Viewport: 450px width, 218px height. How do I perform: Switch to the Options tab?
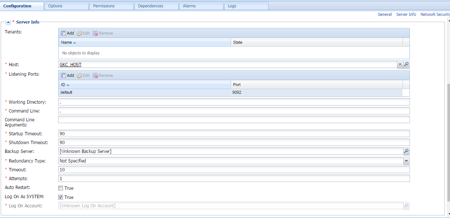(66, 6)
